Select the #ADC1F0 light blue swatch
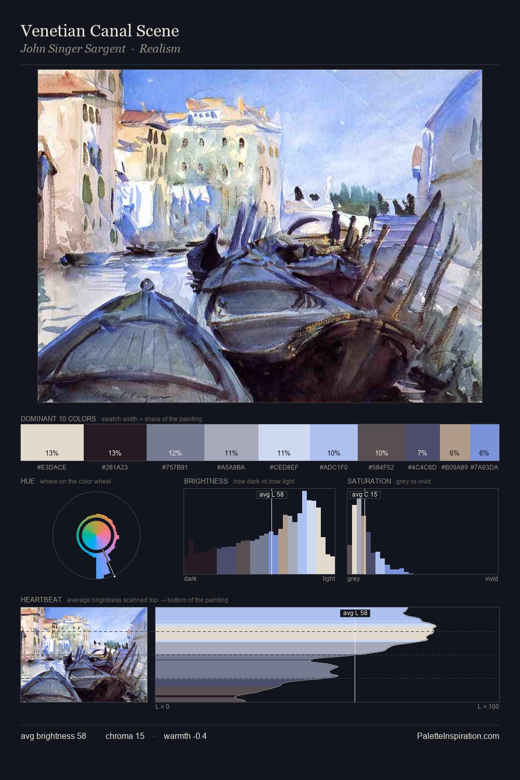520x780 pixels. tap(334, 443)
